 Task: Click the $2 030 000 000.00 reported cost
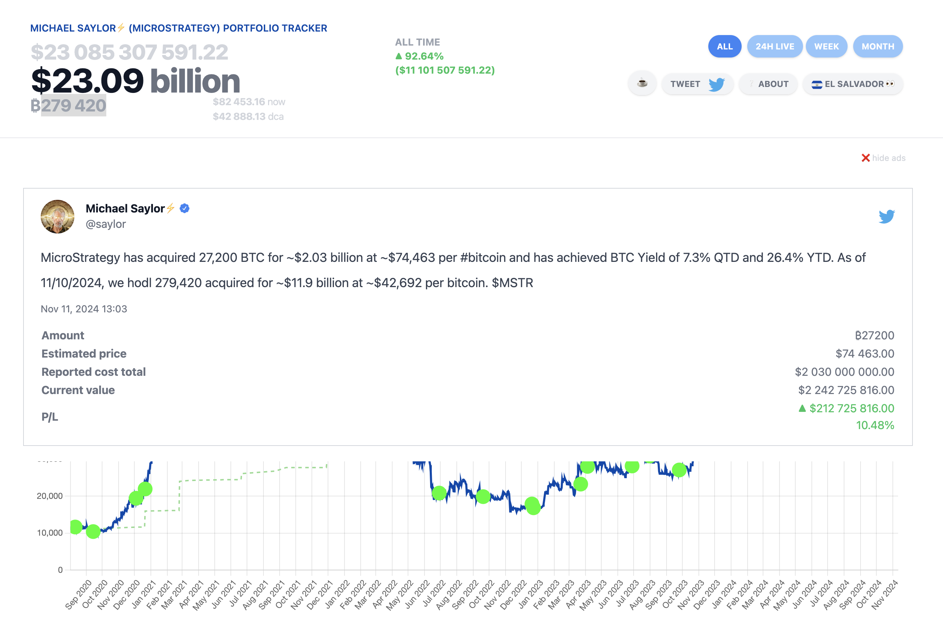(844, 372)
